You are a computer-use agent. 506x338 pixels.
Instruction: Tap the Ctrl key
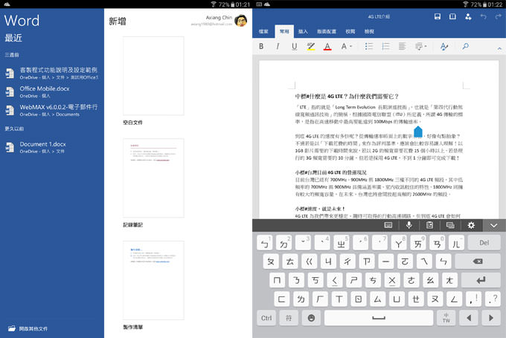click(266, 318)
